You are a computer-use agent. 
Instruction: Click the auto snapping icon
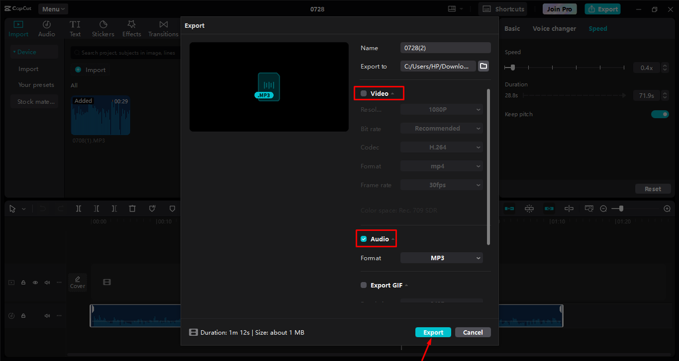[x=529, y=209]
